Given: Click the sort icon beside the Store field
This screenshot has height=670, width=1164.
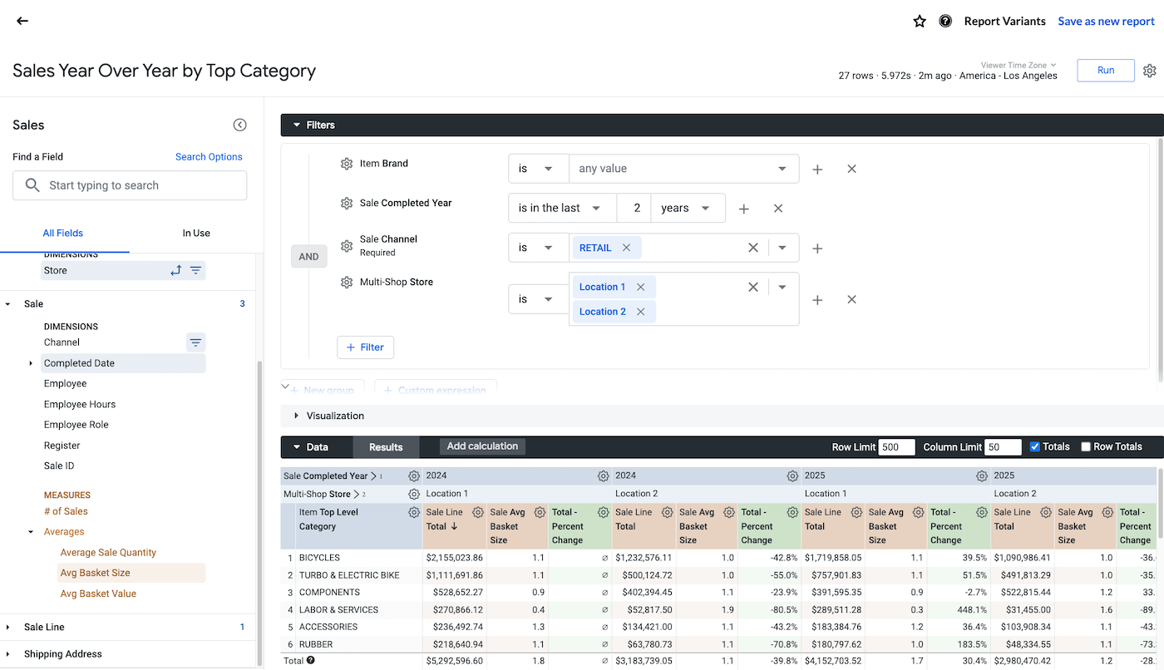Looking at the screenshot, I should tap(178, 270).
